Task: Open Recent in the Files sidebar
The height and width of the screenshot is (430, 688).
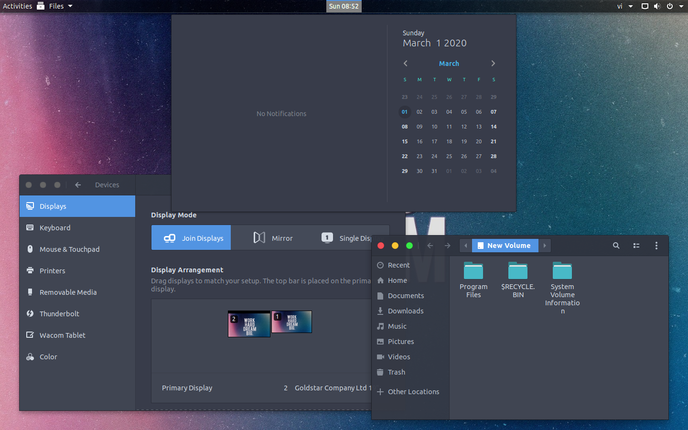Action: [410, 265]
